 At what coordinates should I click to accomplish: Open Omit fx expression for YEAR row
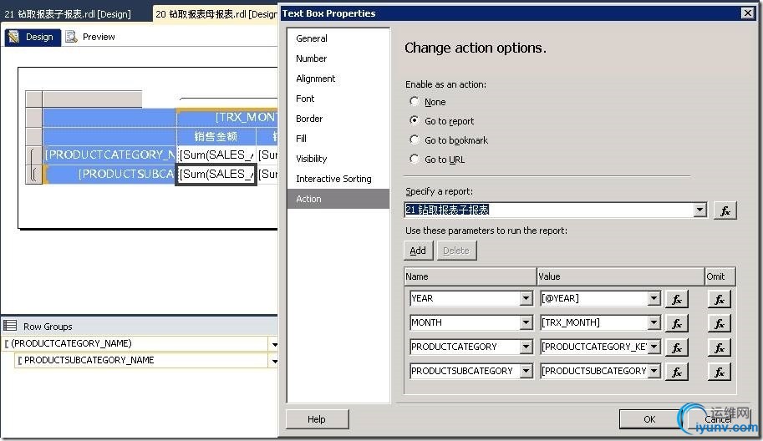coord(720,299)
